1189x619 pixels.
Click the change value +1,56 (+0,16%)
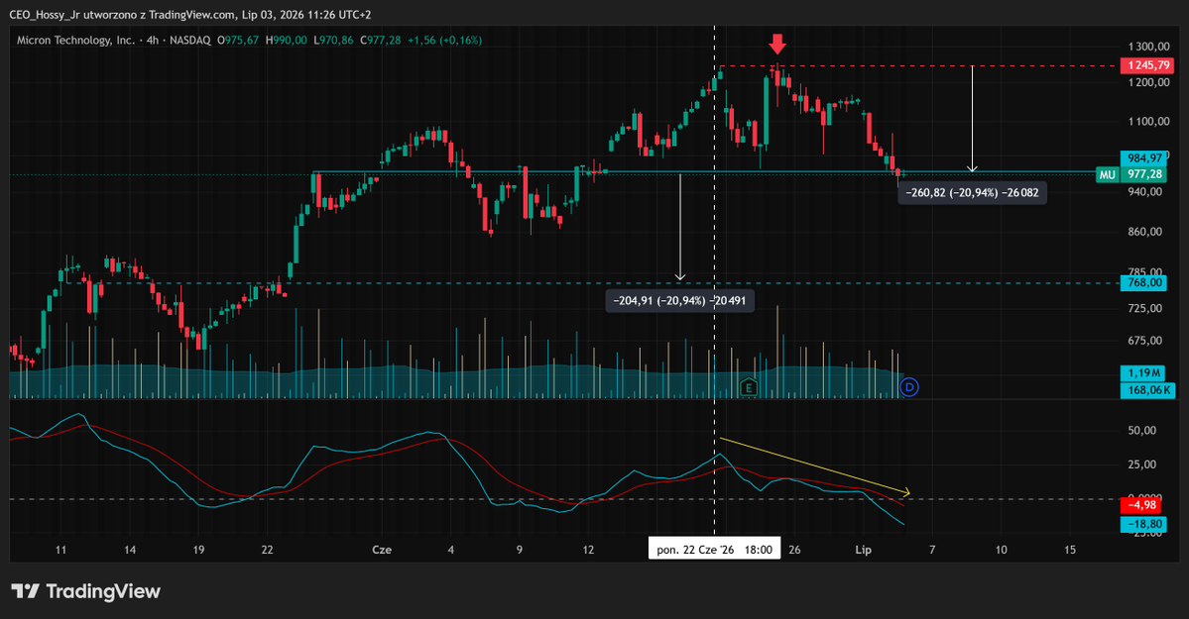444,41
